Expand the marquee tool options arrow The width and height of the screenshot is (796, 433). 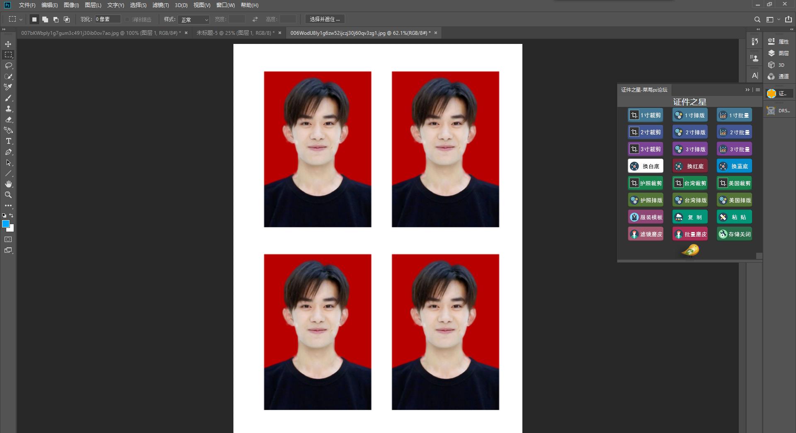coord(20,19)
